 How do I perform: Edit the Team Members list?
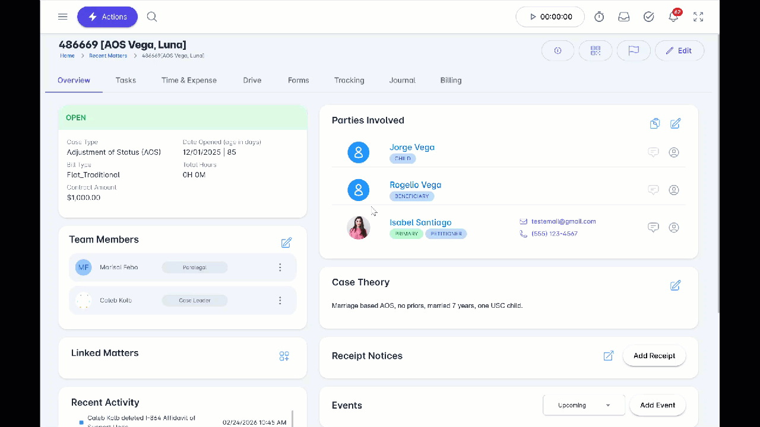tap(286, 243)
